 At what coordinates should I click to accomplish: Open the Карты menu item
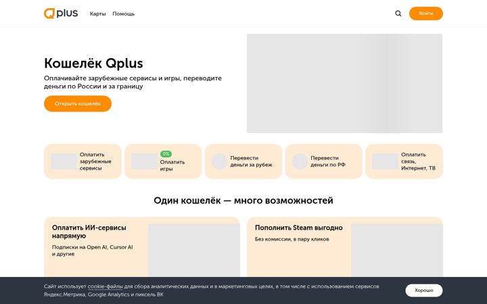click(x=98, y=14)
